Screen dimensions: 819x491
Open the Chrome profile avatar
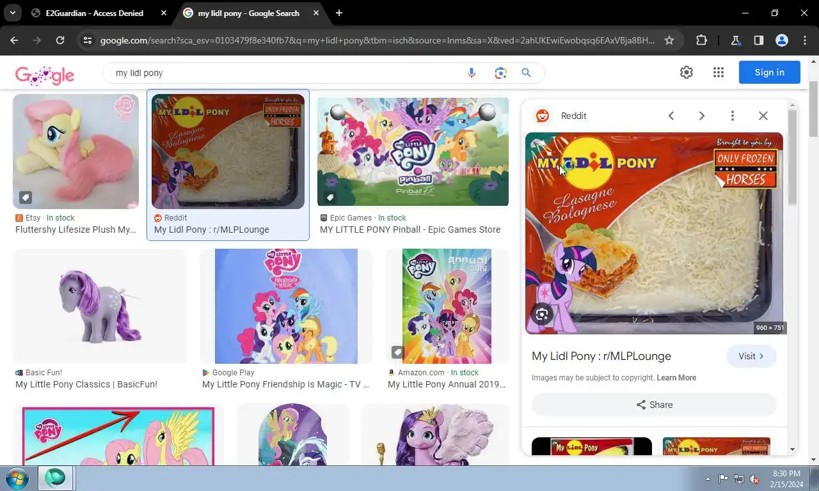(781, 40)
